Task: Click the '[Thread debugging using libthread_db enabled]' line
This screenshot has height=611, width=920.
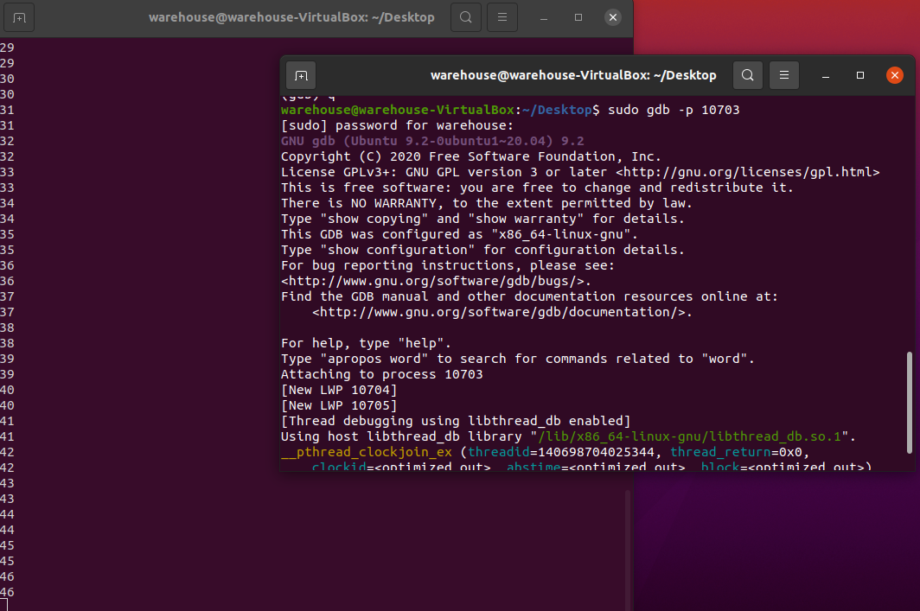Action: pyautogui.click(x=456, y=421)
